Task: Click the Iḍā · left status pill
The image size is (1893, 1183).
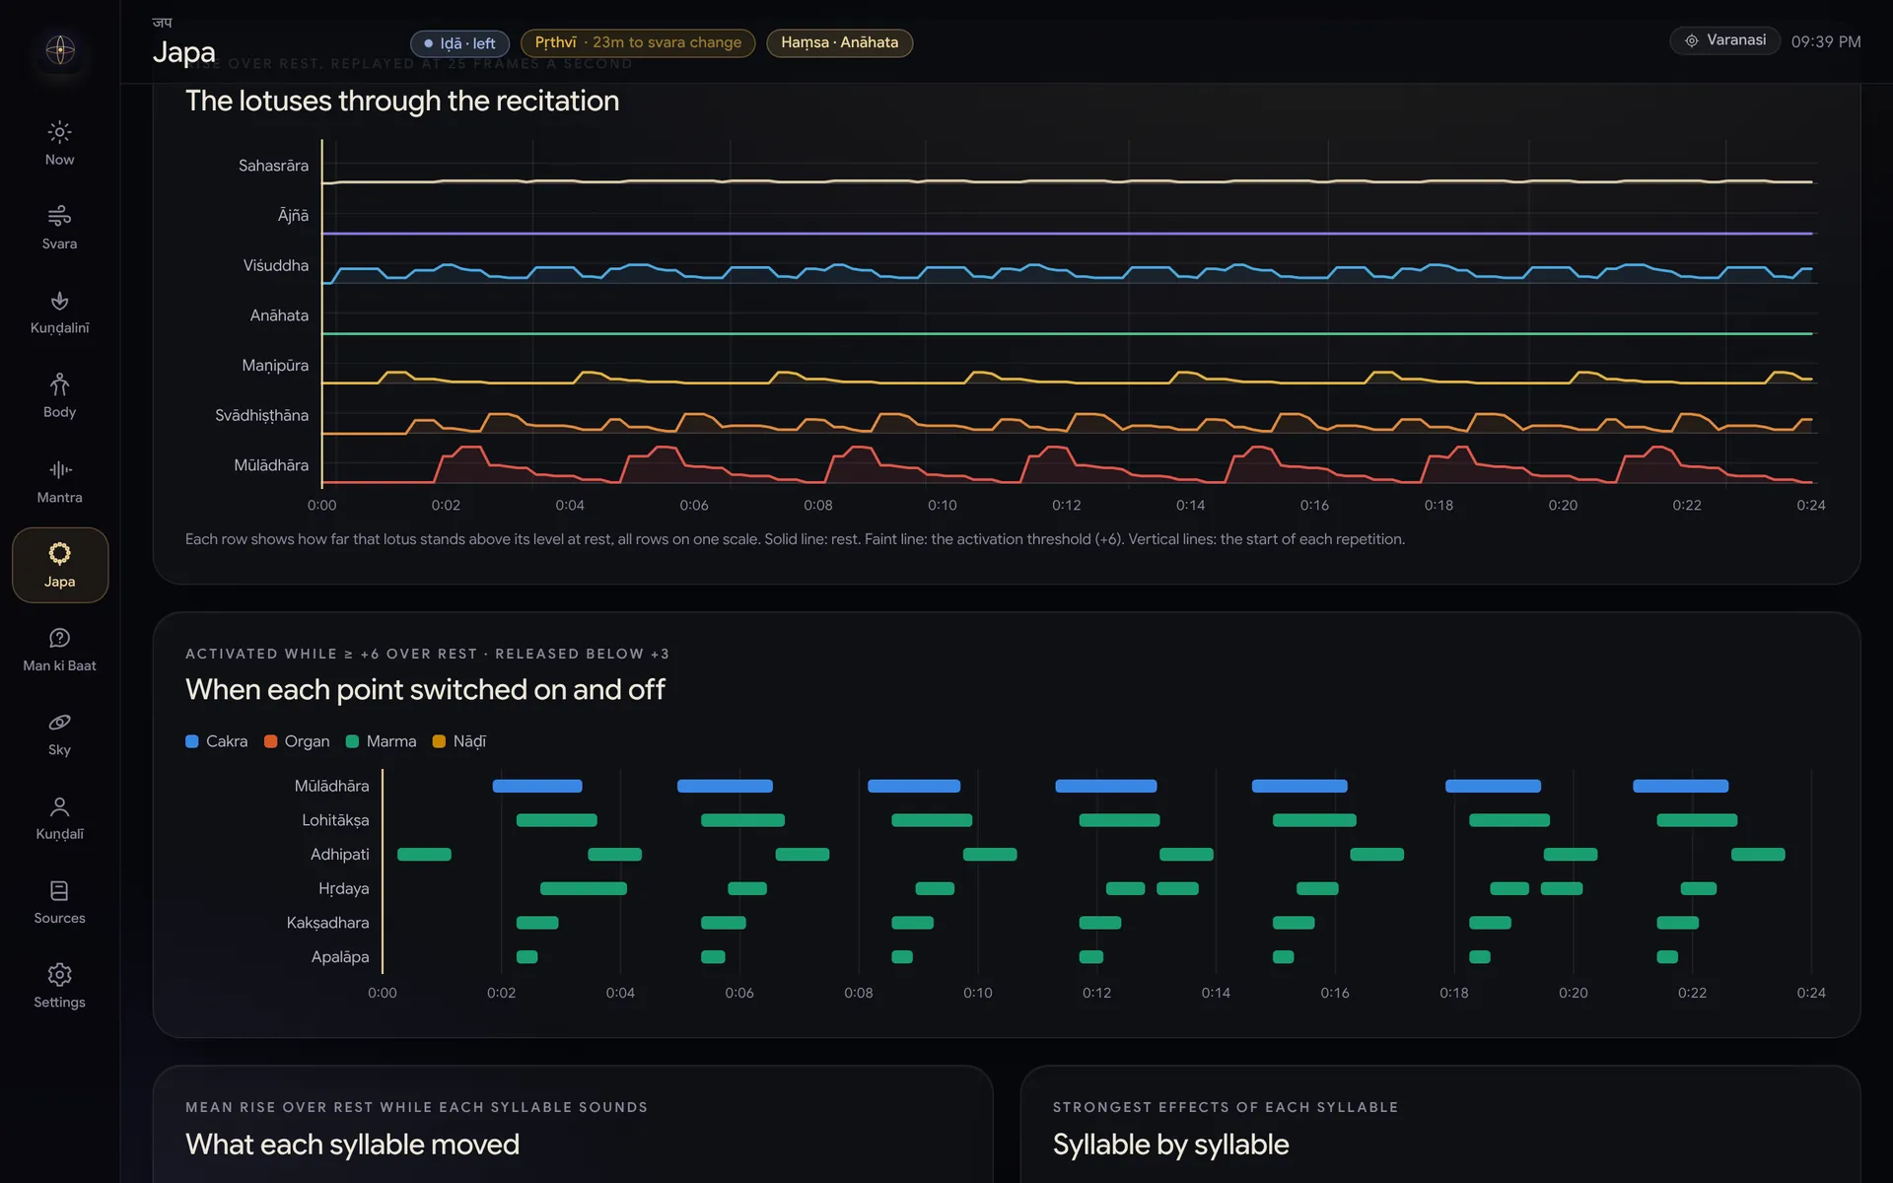Action: point(459,43)
